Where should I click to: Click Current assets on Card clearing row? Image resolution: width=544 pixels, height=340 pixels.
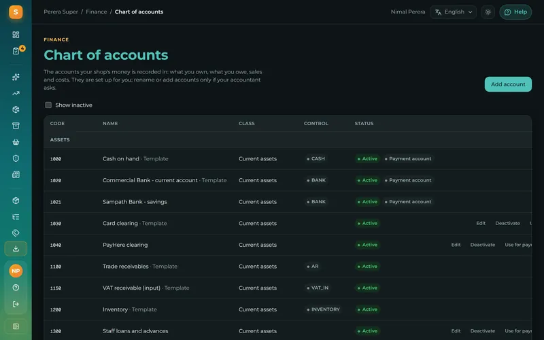click(258, 224)
